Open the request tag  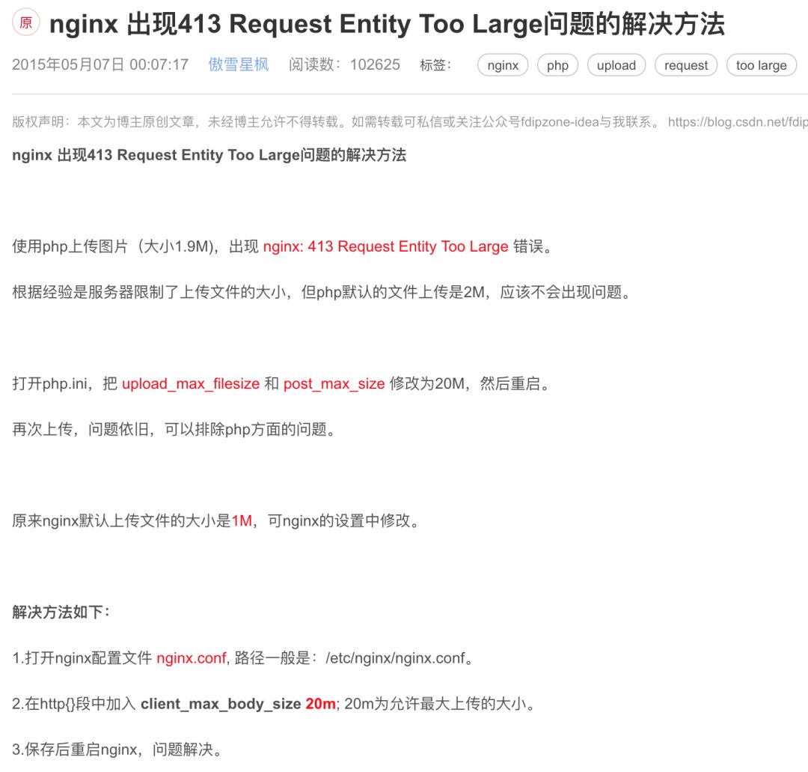(x=686, y=65)
